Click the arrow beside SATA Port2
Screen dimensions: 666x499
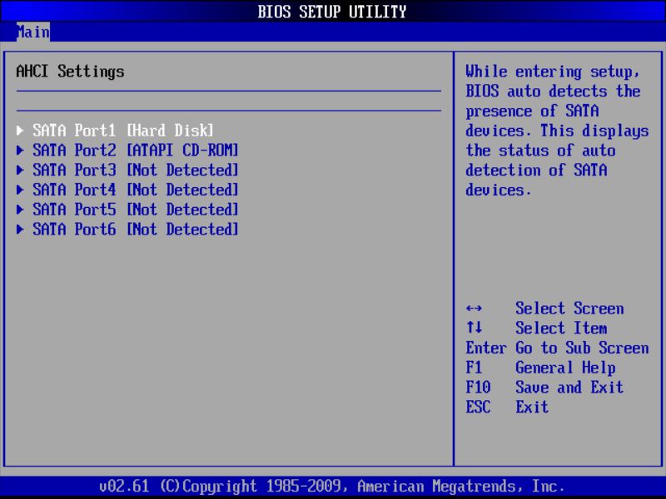[20, 151]
